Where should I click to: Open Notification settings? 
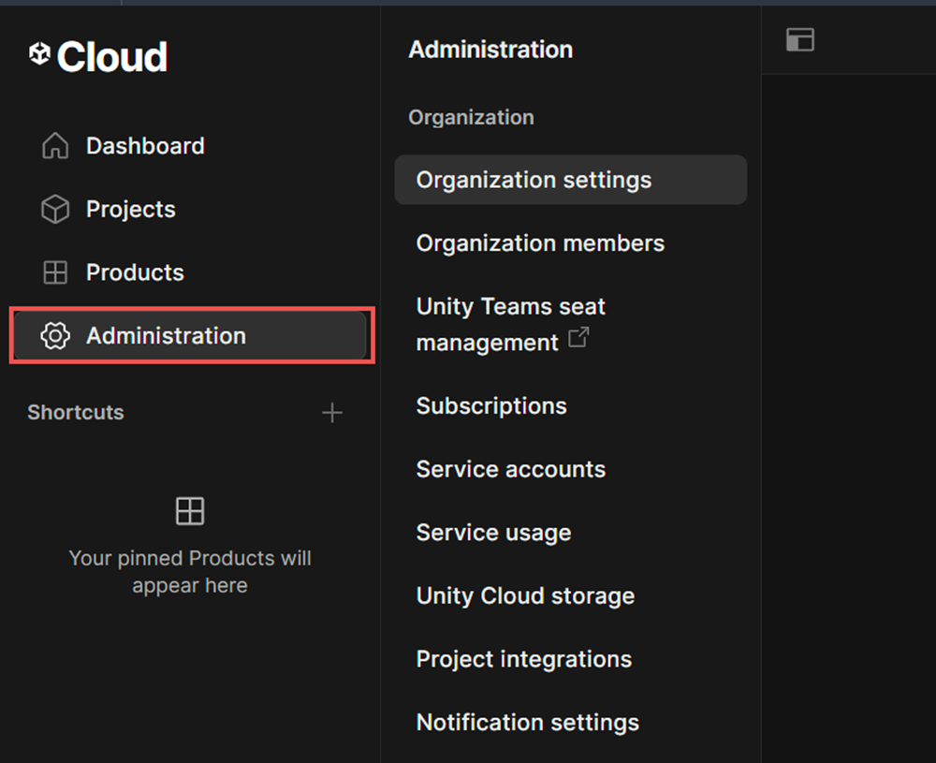click(527, 722)
